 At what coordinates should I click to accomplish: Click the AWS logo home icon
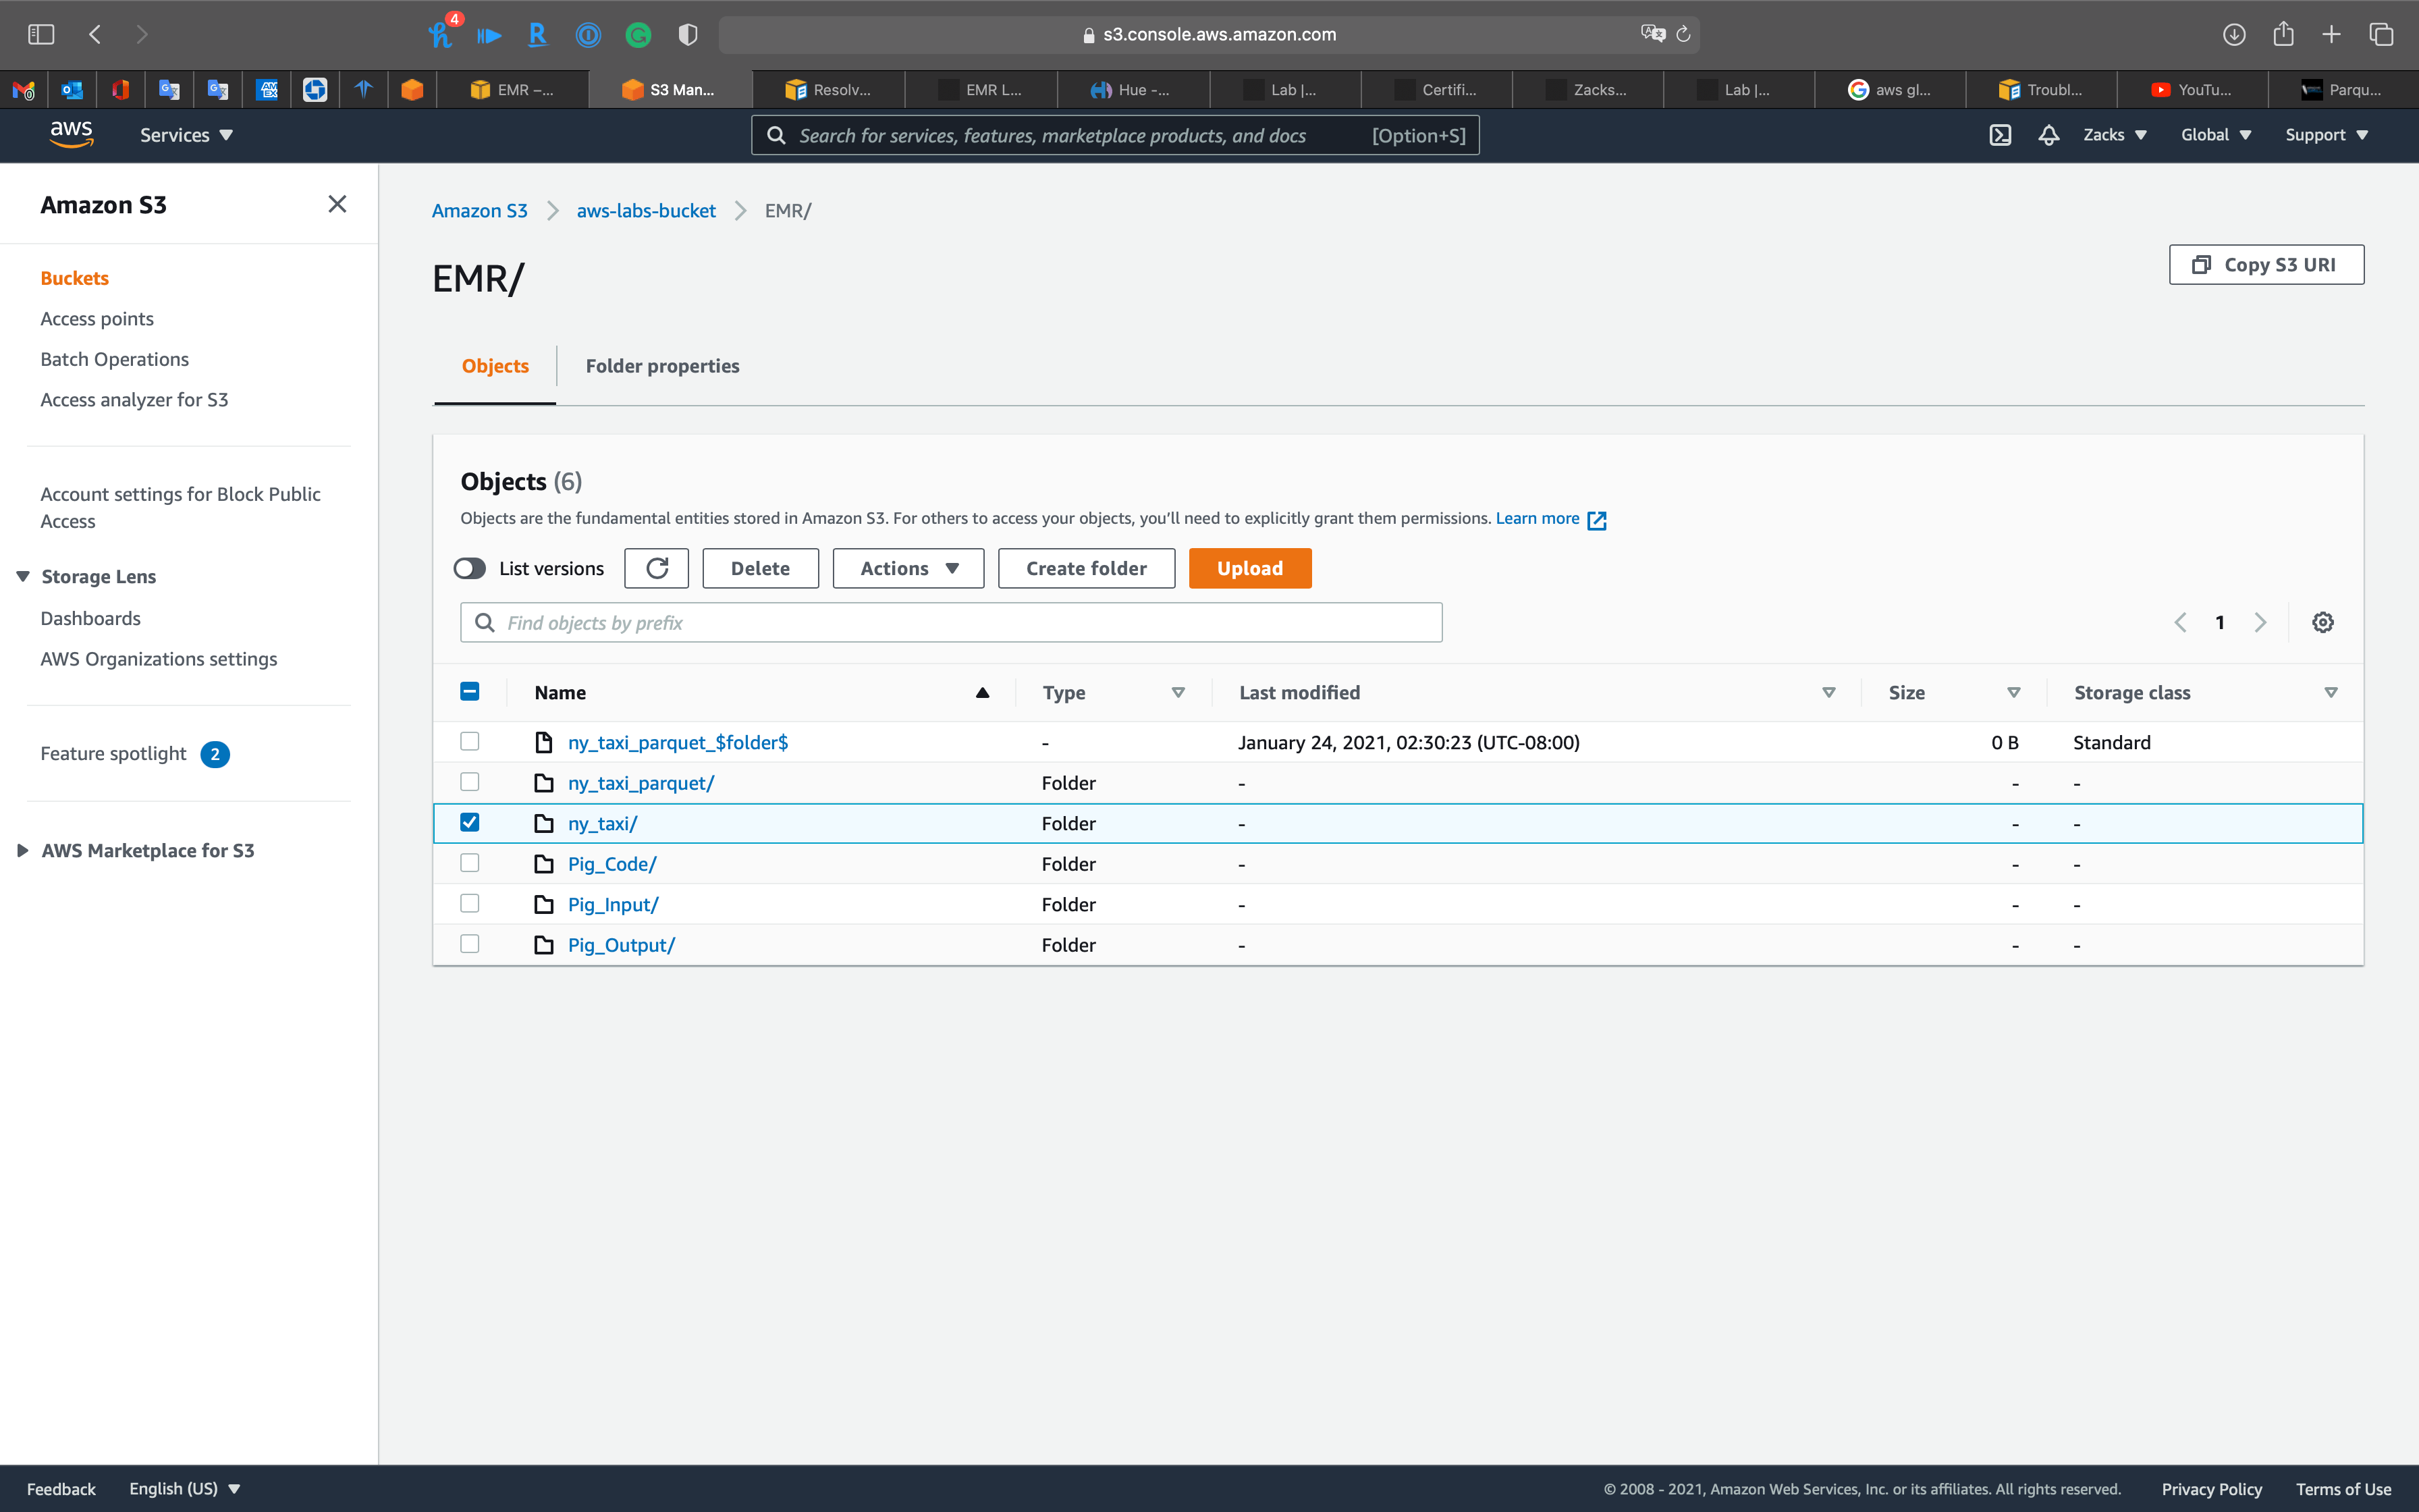(71, 134)
